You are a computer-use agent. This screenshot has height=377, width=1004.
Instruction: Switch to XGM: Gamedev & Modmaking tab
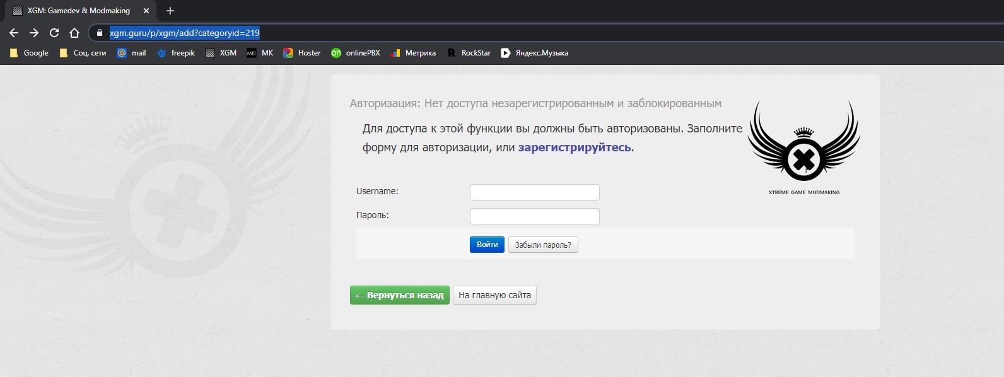pyautogui.click(x=78, y=11)
